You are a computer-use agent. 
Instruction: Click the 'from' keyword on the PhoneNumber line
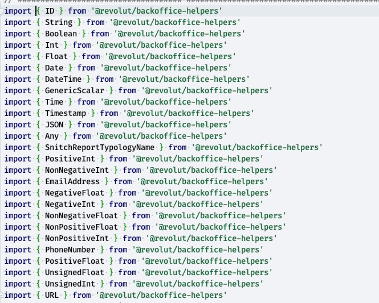click(118, 250)
